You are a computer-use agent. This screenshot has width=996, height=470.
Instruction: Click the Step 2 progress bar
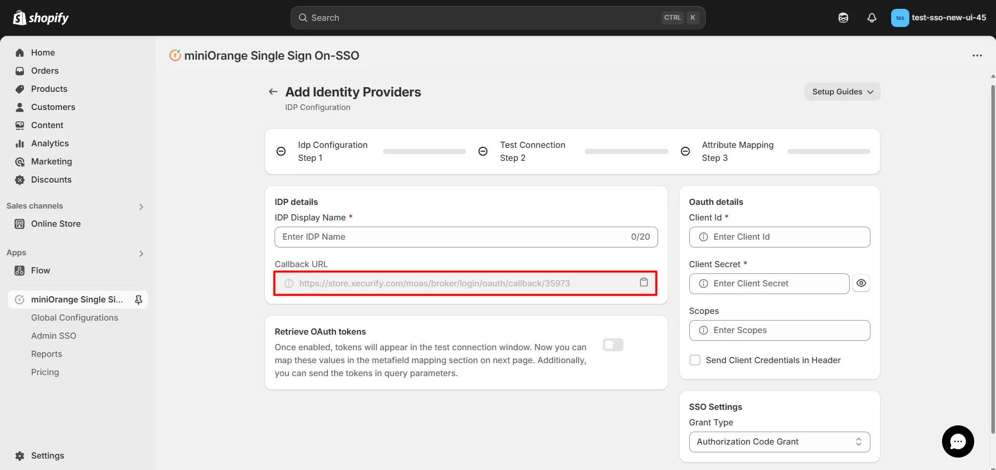(626, 151)
